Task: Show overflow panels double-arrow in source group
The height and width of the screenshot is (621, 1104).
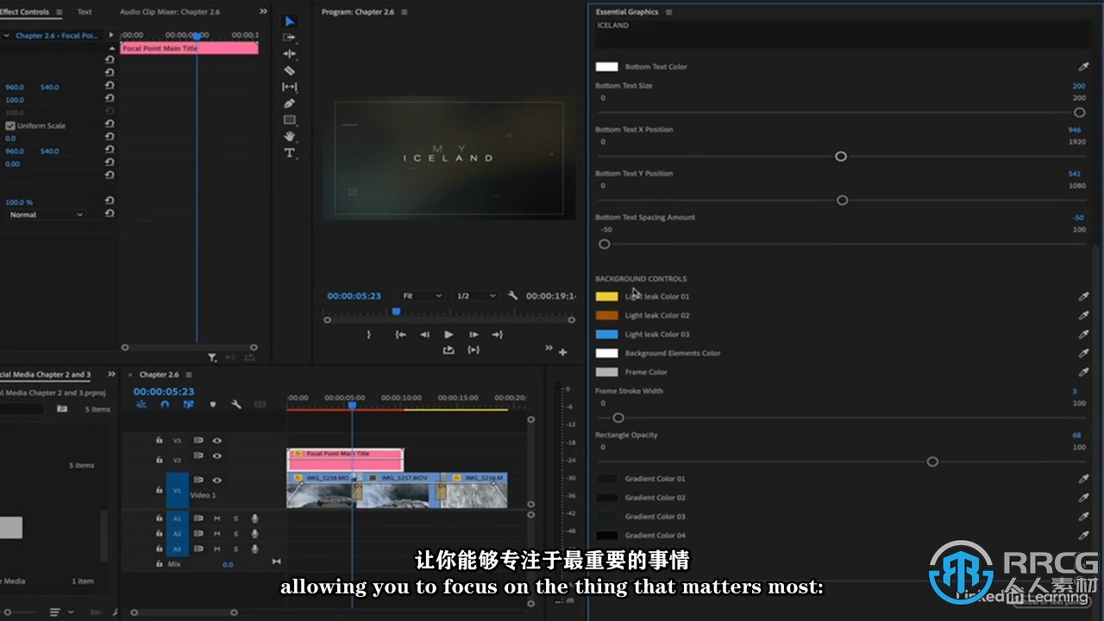Action: 263,12
